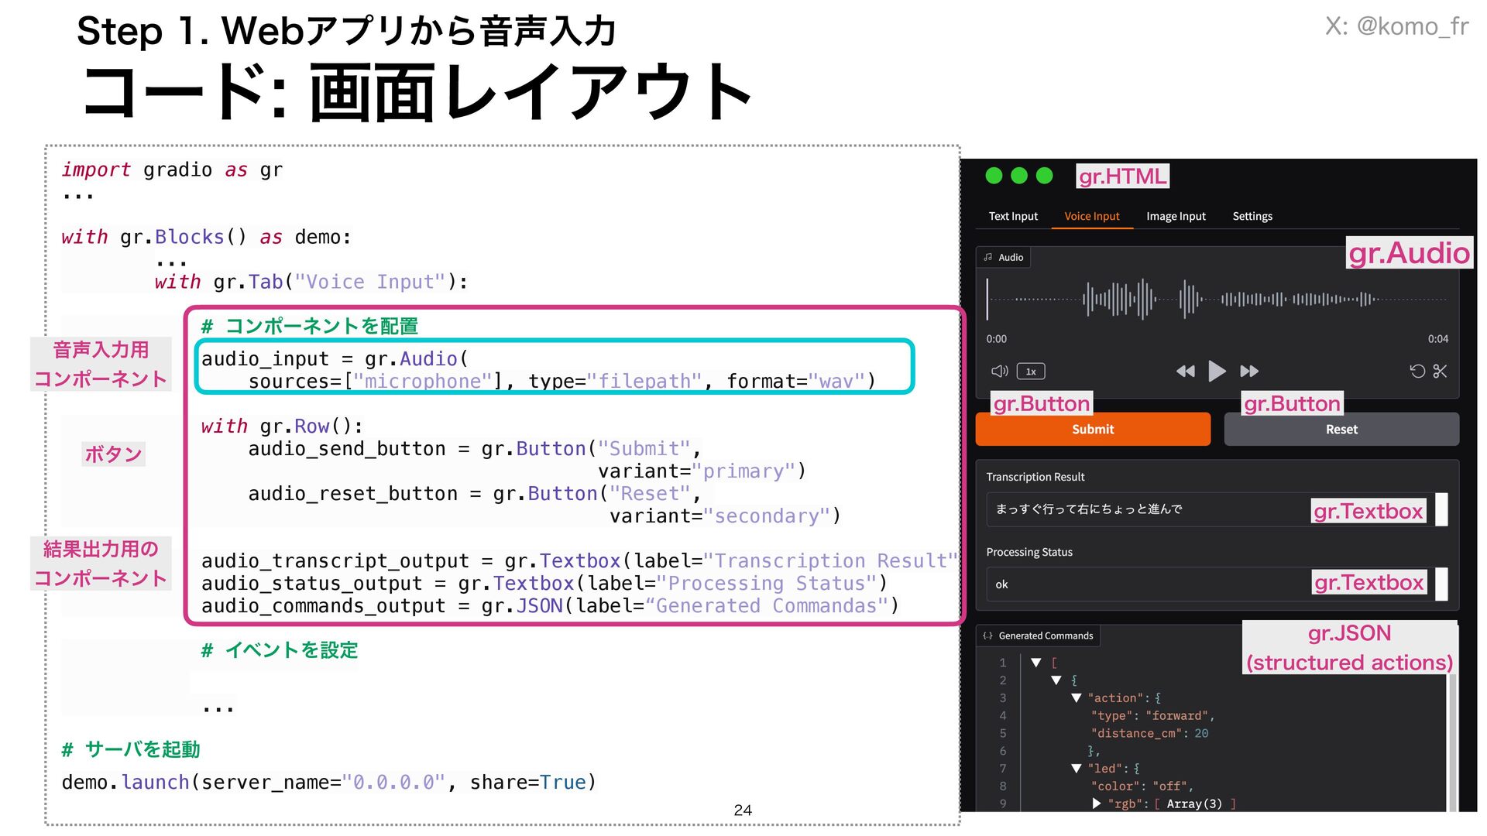Toggle the 1x playback speed button

(1031, 372)
